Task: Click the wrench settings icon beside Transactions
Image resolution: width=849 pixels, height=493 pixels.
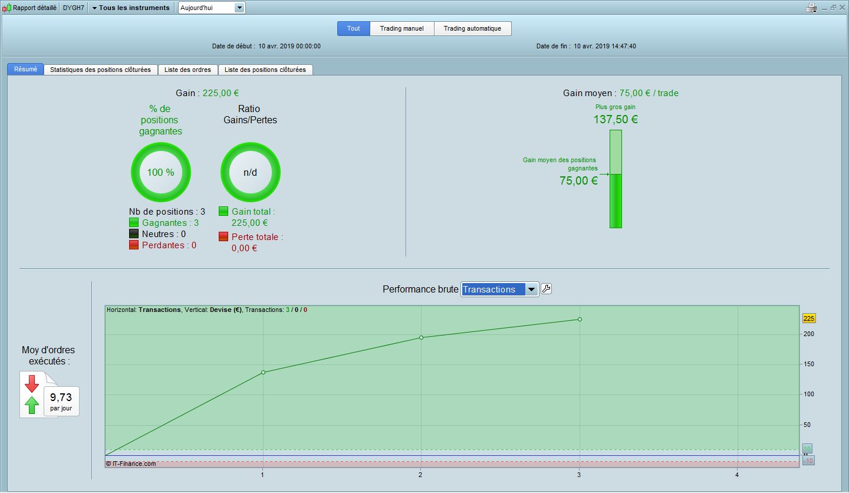Action: [546, 289]
